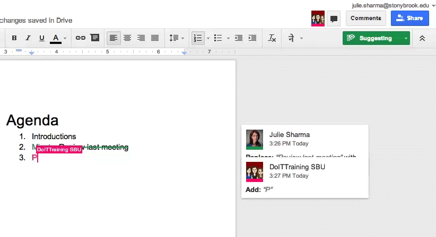Align text left

point(114,38)
